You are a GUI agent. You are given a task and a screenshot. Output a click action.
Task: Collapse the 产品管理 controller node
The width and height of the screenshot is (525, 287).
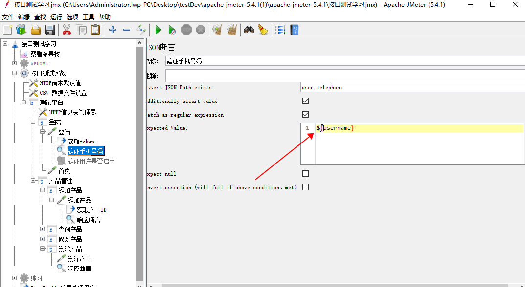coord(33,181)
